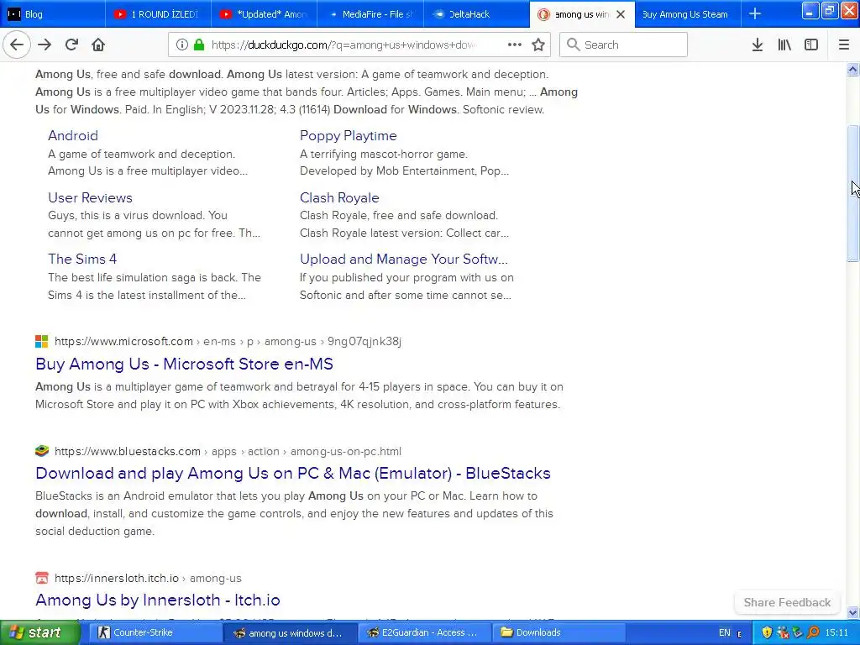
Task: Open the Clash Royale sublink
Action: [x=339, y=197]
